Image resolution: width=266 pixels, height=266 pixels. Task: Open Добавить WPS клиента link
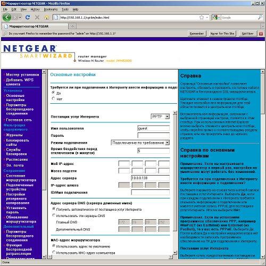coord(20,82)
